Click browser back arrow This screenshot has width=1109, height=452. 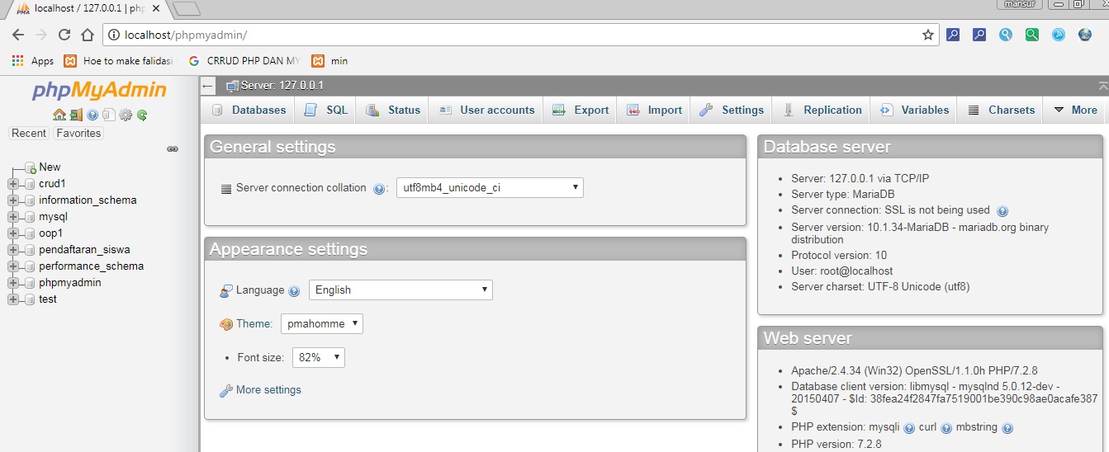tap(18, 35)
